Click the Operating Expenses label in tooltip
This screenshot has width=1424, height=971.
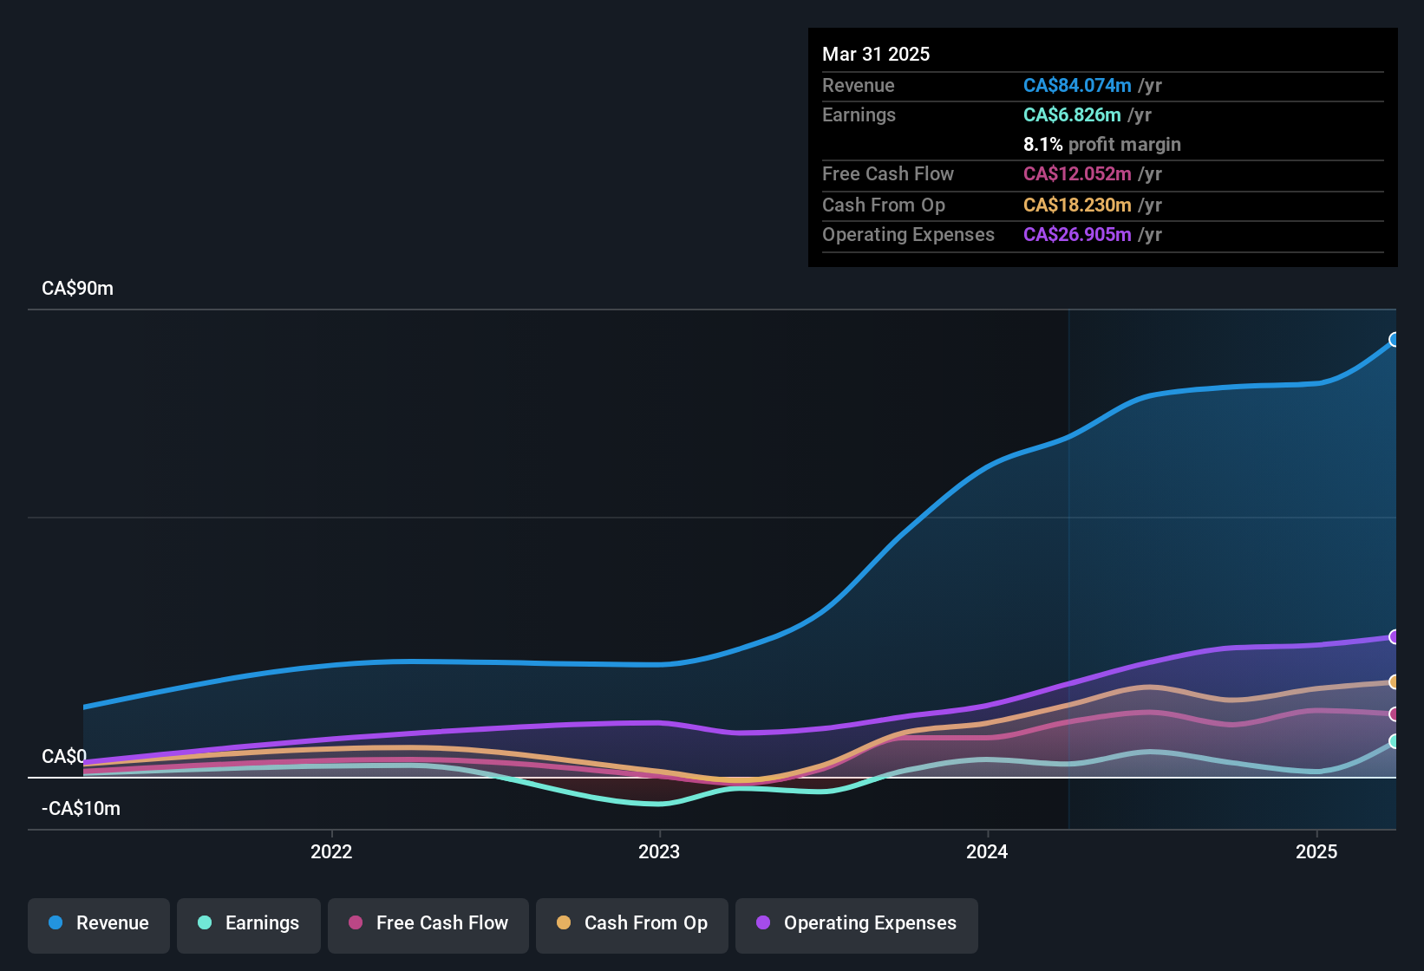click(908, 234)
